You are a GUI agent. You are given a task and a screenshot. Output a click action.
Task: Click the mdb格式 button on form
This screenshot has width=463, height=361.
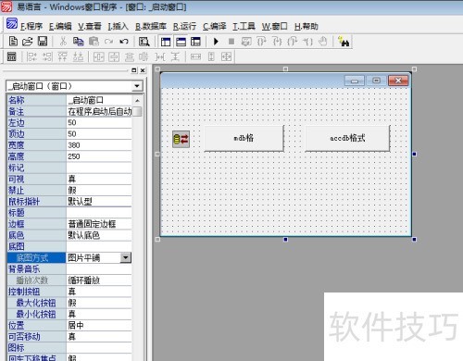click(x=244, y=138)
